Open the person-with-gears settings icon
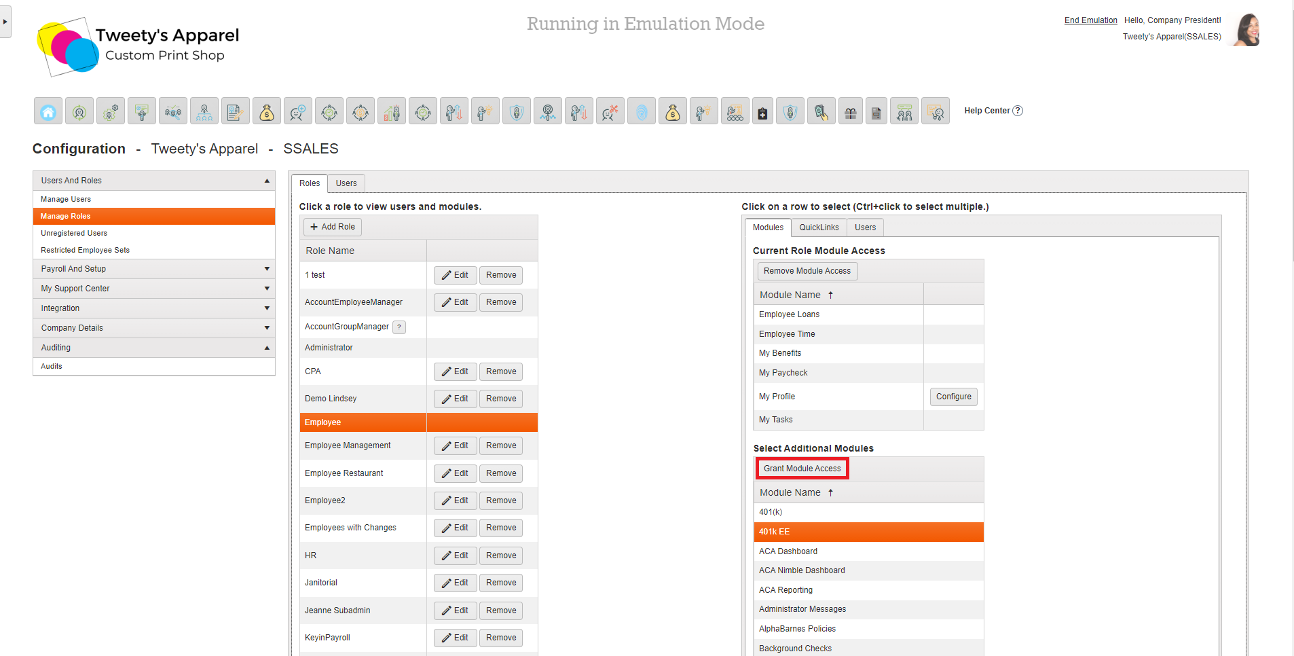Image resolution: width=1294 pixels, height=656 pixels. click(111, 111)
